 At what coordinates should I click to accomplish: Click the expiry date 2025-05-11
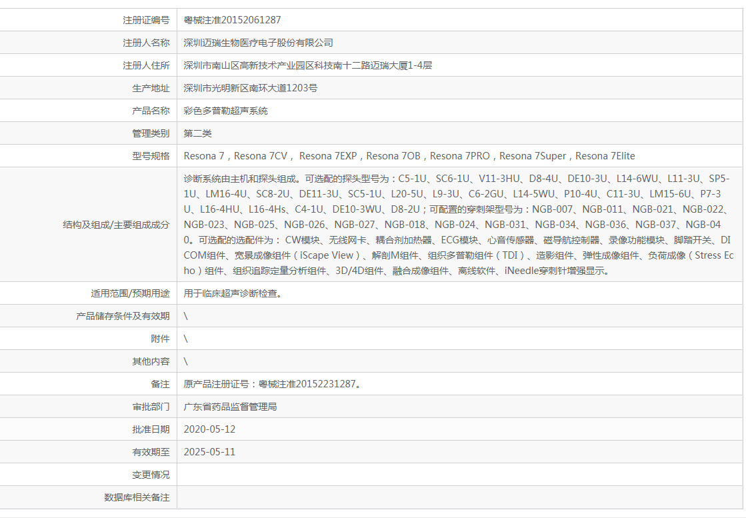(x=209, y=452)
